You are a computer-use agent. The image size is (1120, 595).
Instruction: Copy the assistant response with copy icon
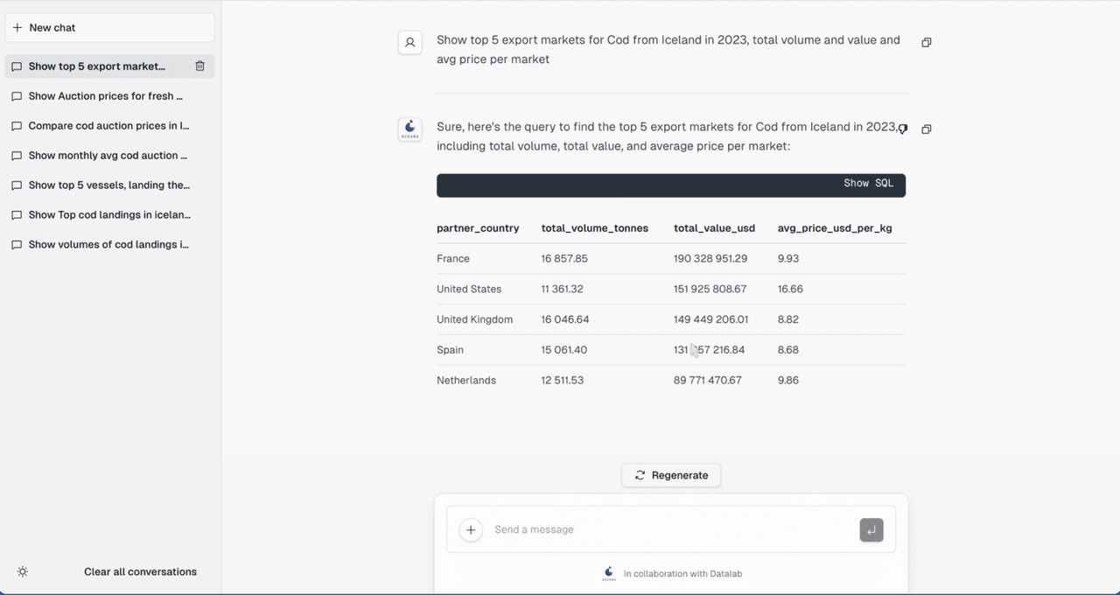(x=927, y=129)
